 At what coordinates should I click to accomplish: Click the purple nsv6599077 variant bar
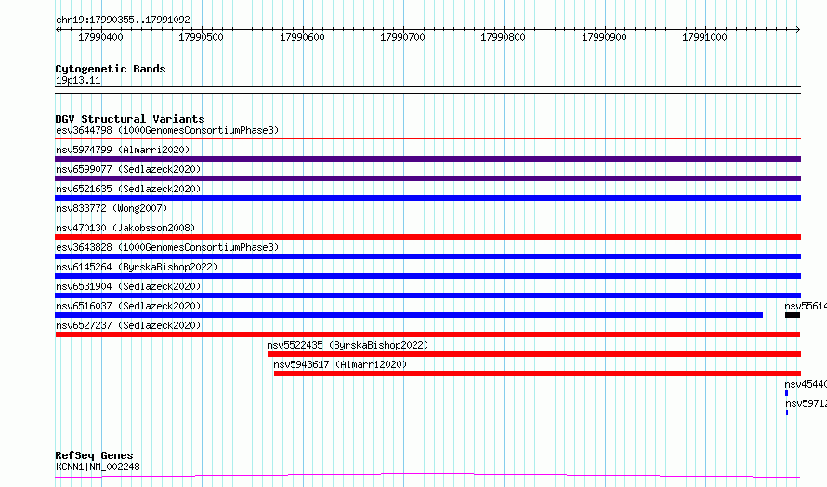point(427,178)
